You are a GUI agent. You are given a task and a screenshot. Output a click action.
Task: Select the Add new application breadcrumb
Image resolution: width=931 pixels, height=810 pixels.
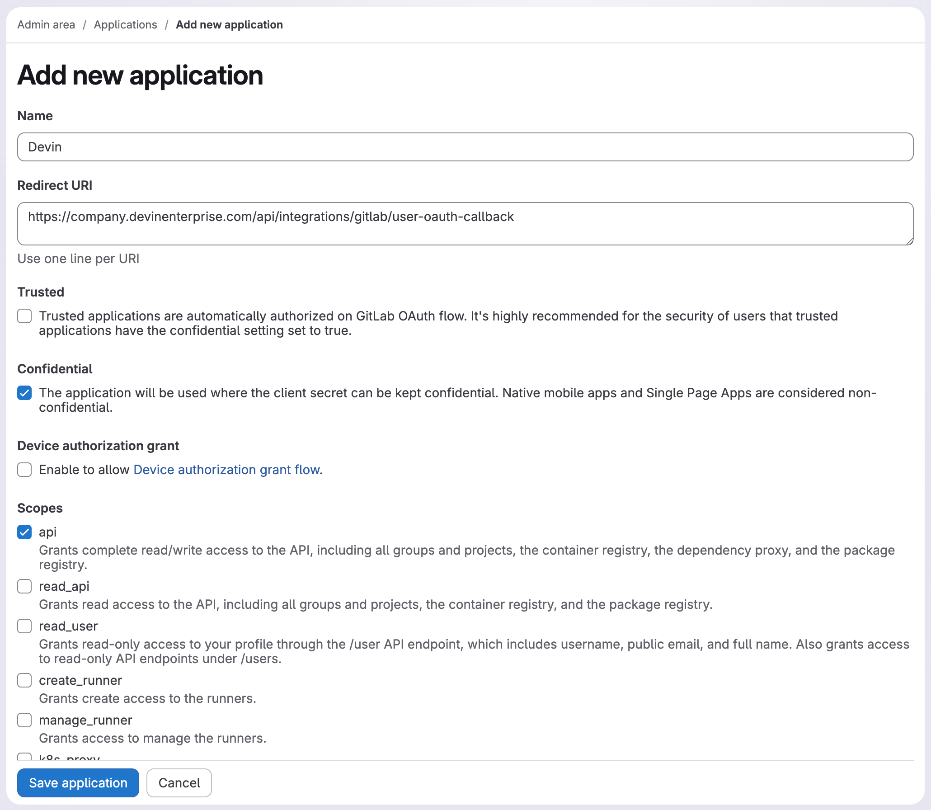(229, 24)
